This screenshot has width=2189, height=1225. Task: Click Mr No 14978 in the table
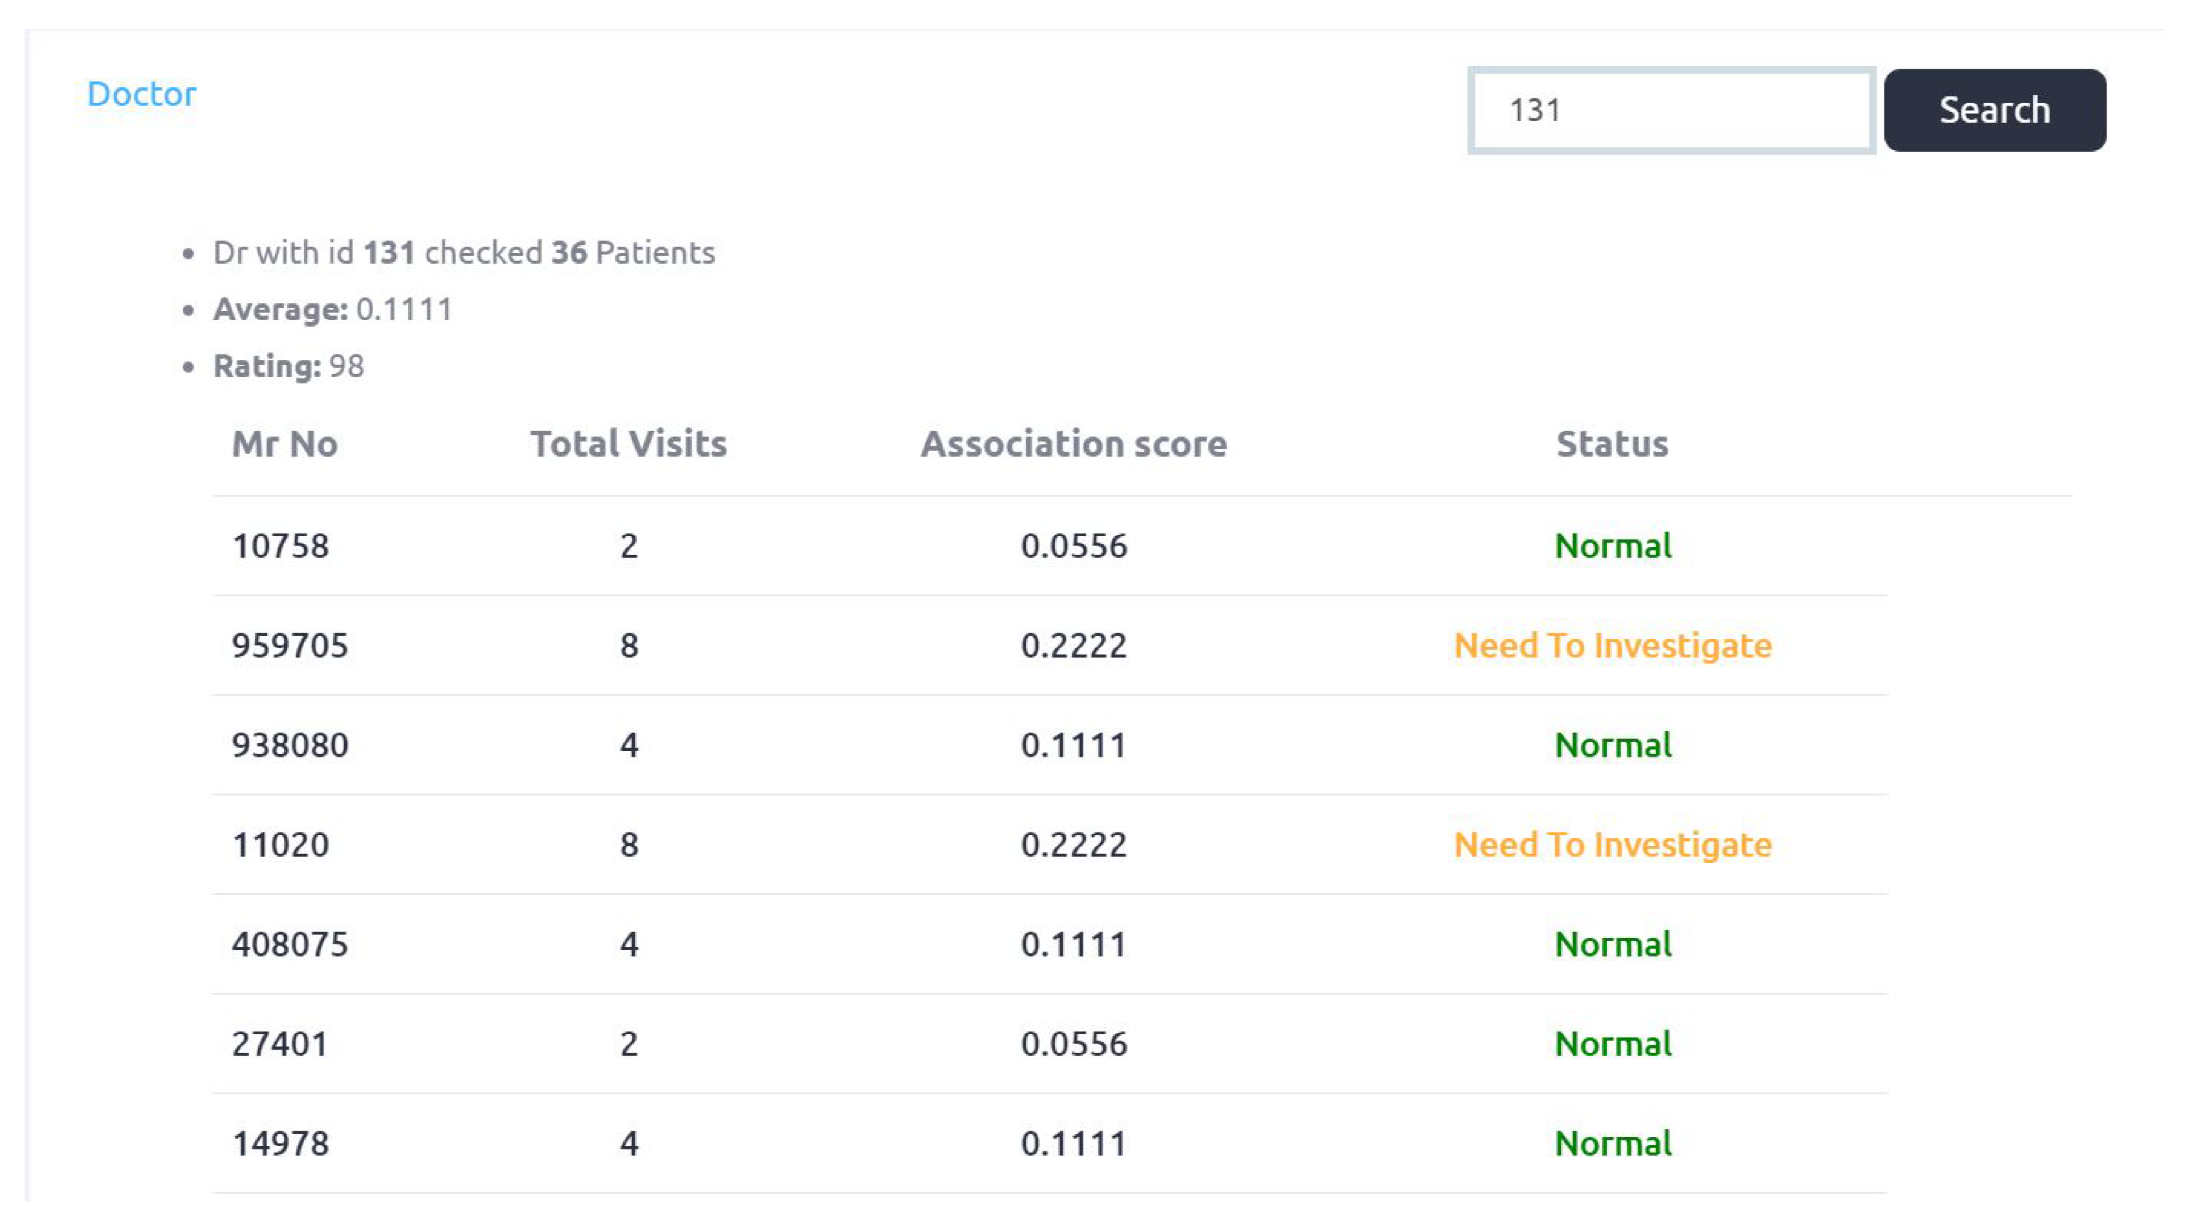[x=281, y=1144]
